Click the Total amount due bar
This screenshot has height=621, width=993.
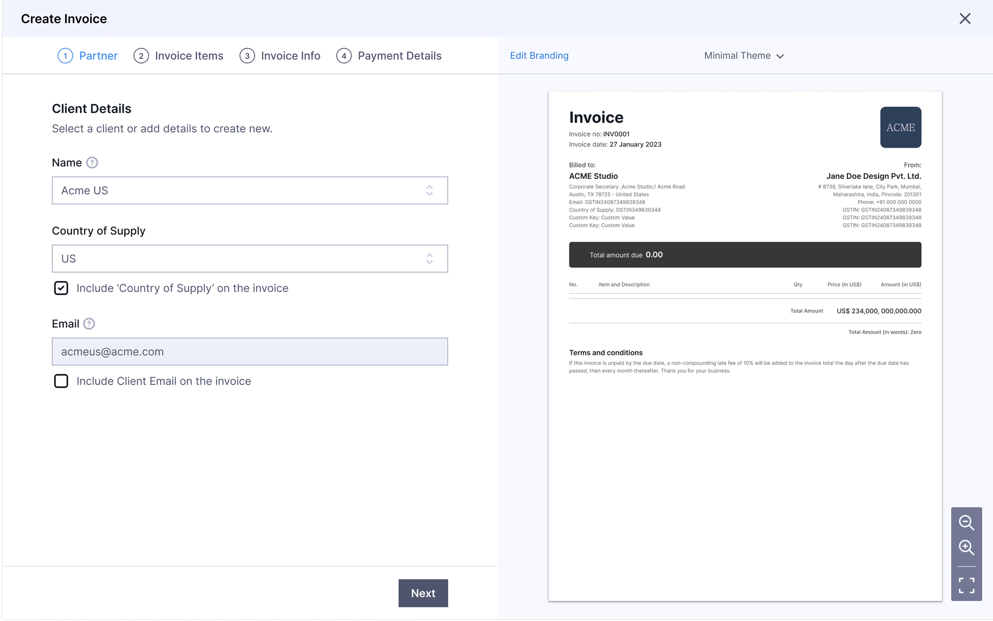[745, 255]
